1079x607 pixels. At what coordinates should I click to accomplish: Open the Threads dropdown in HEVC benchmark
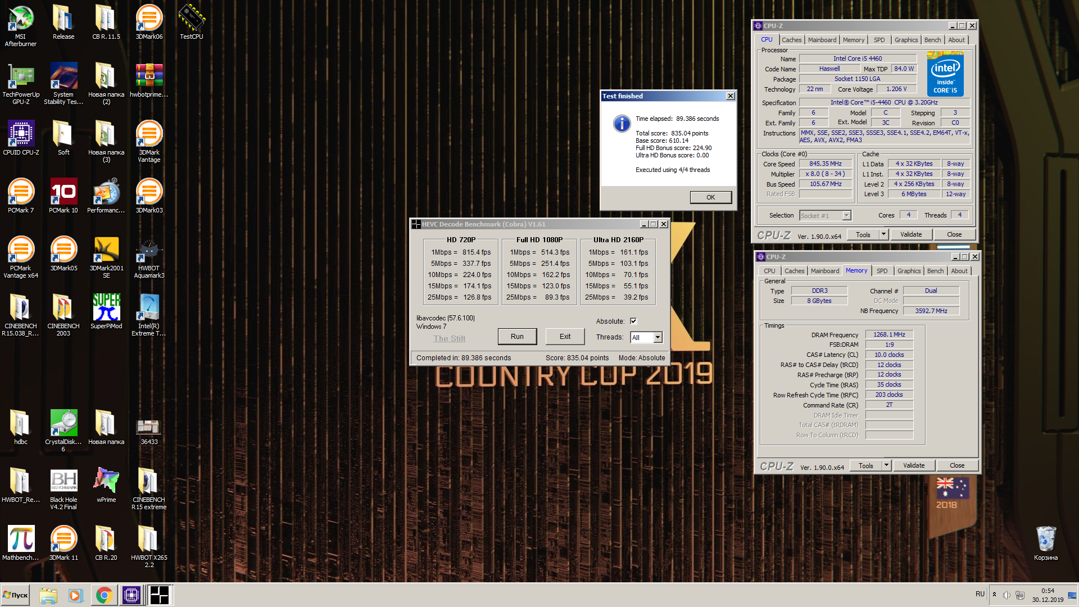[x=658, y=337]
